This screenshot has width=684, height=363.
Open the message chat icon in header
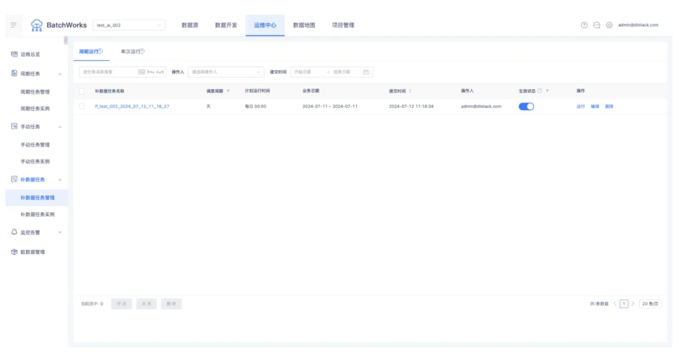click(x=597, y=25)
